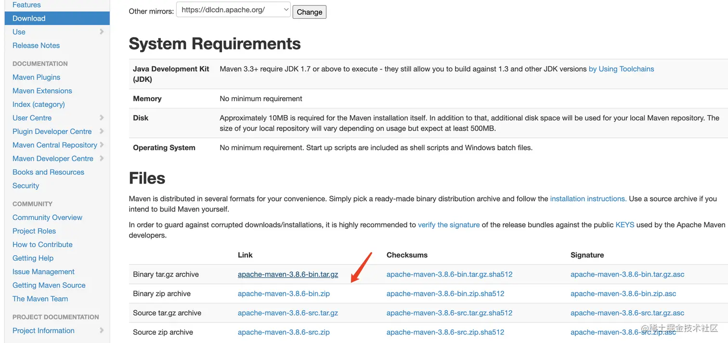Screen dimensions: 728x343
Task: Click the 'No minimum requirement' Memory value
Action: [261, 99]
